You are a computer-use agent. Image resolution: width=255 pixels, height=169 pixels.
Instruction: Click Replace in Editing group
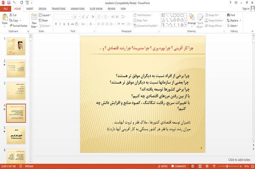tap(234, 20)
